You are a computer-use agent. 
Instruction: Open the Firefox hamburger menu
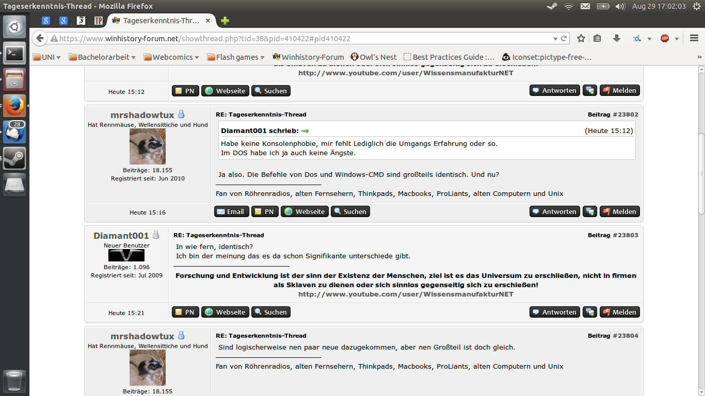(694, 38)
